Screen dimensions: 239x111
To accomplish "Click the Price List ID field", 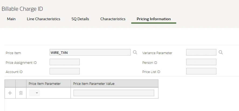I will [x=201, y=71].
